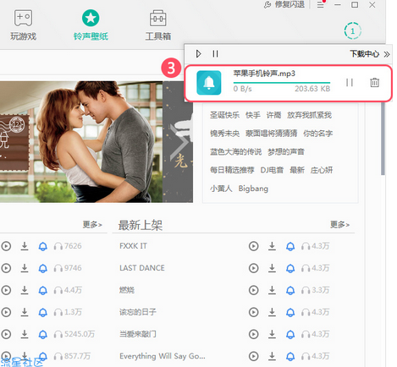The image size is (397, 367).
Task: Open the FXXK IT song title
Action: click(133, 246)
